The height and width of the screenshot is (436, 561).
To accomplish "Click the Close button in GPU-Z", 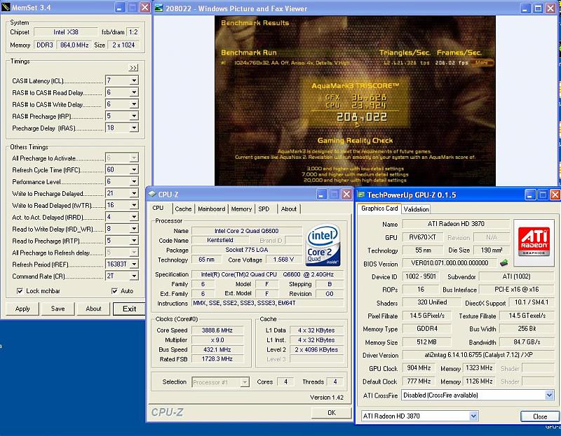I will tap(540, 416).
